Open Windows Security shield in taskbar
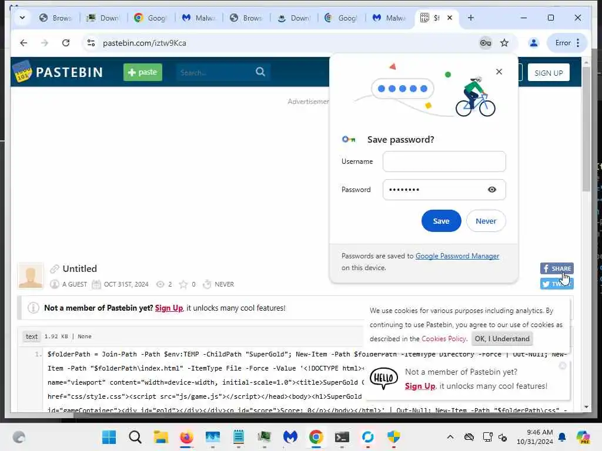Image resolution: width=602 pixels, height=451 pixels. pos(393,437)
